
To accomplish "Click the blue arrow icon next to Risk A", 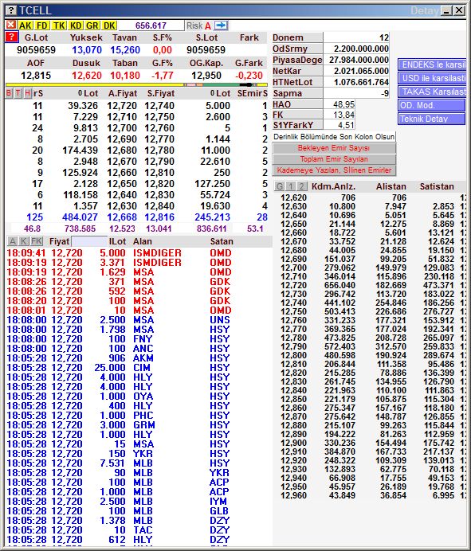I will pyautogui.click(x=222, y=25).
